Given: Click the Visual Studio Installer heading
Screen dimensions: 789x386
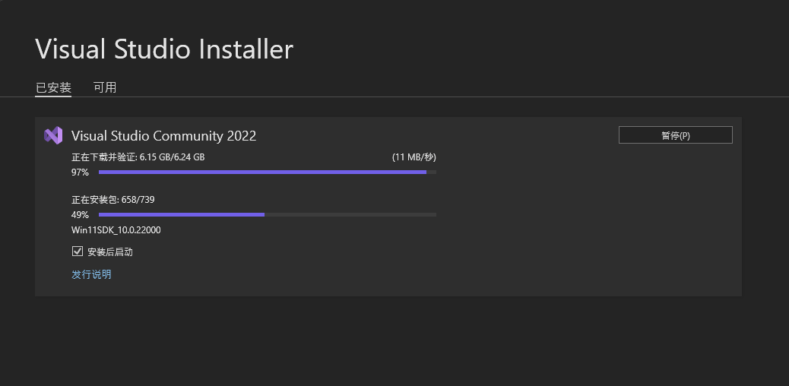Looking at the screenshot, I should click(x=164, y=49).
